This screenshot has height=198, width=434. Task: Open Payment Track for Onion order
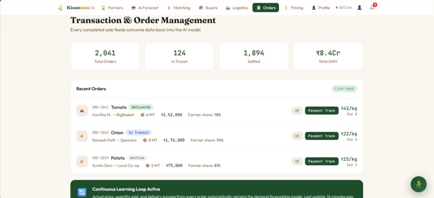[x=321, y=136]
